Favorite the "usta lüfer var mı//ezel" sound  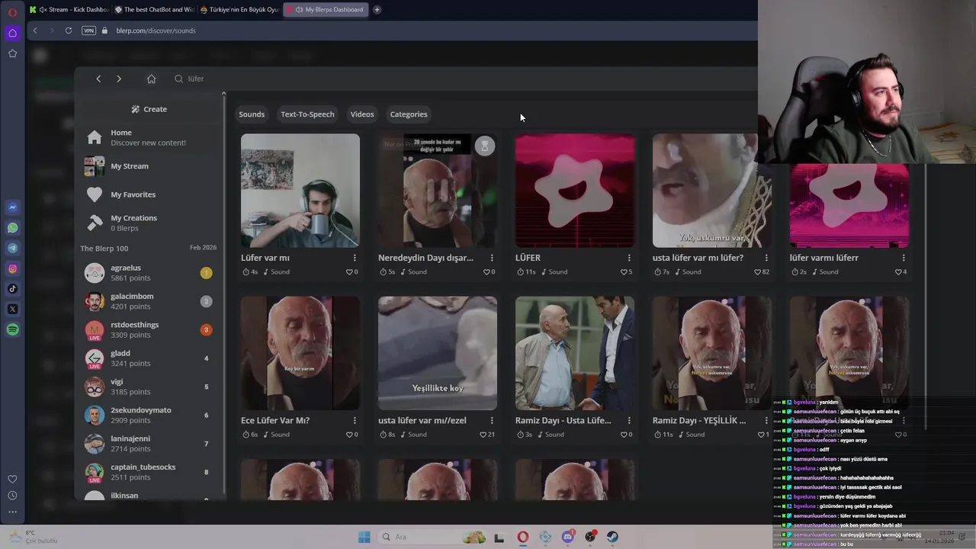point(483,435)
